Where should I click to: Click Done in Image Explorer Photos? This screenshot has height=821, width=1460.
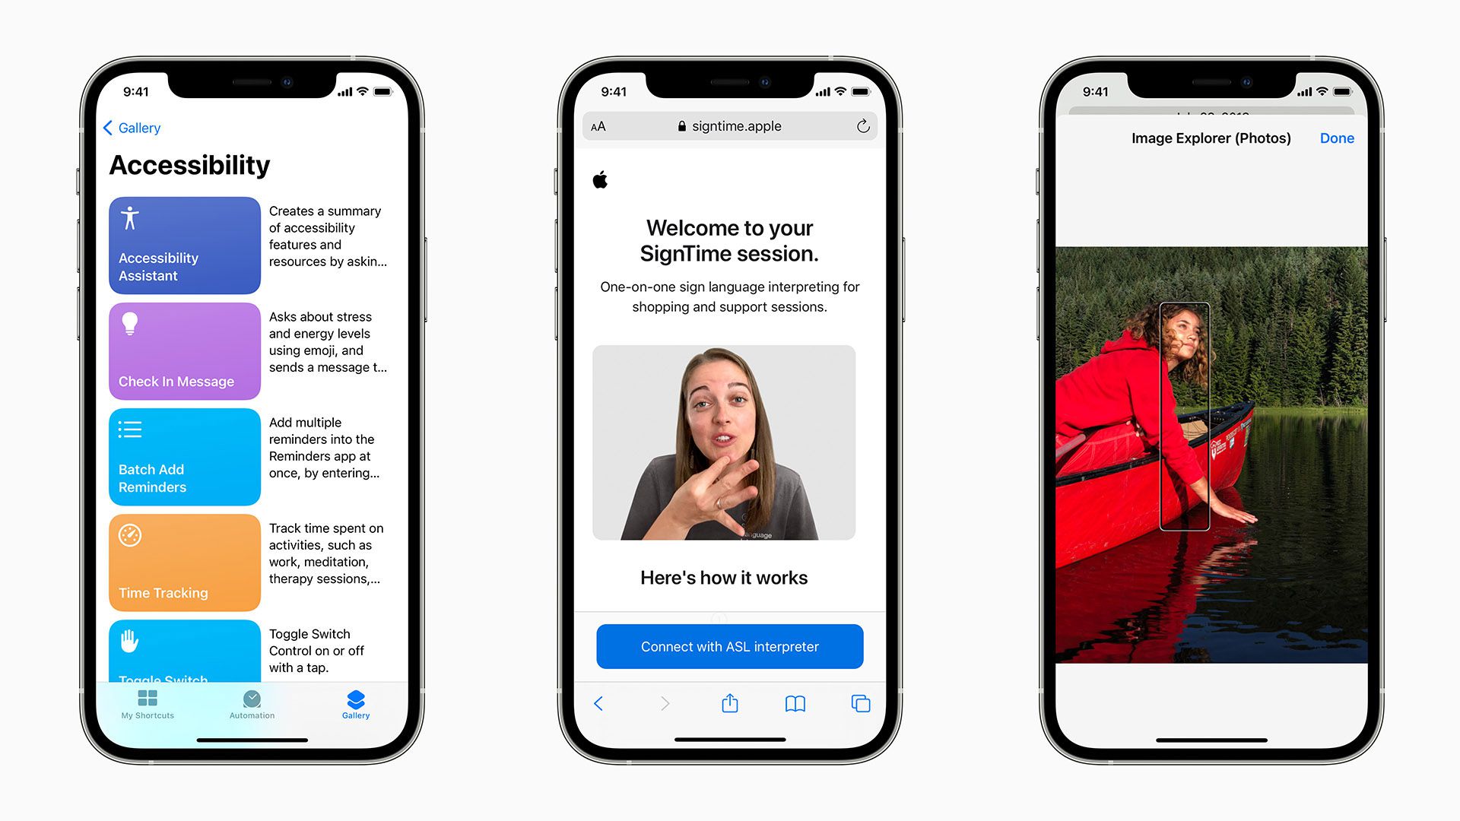coord(1337,138)
